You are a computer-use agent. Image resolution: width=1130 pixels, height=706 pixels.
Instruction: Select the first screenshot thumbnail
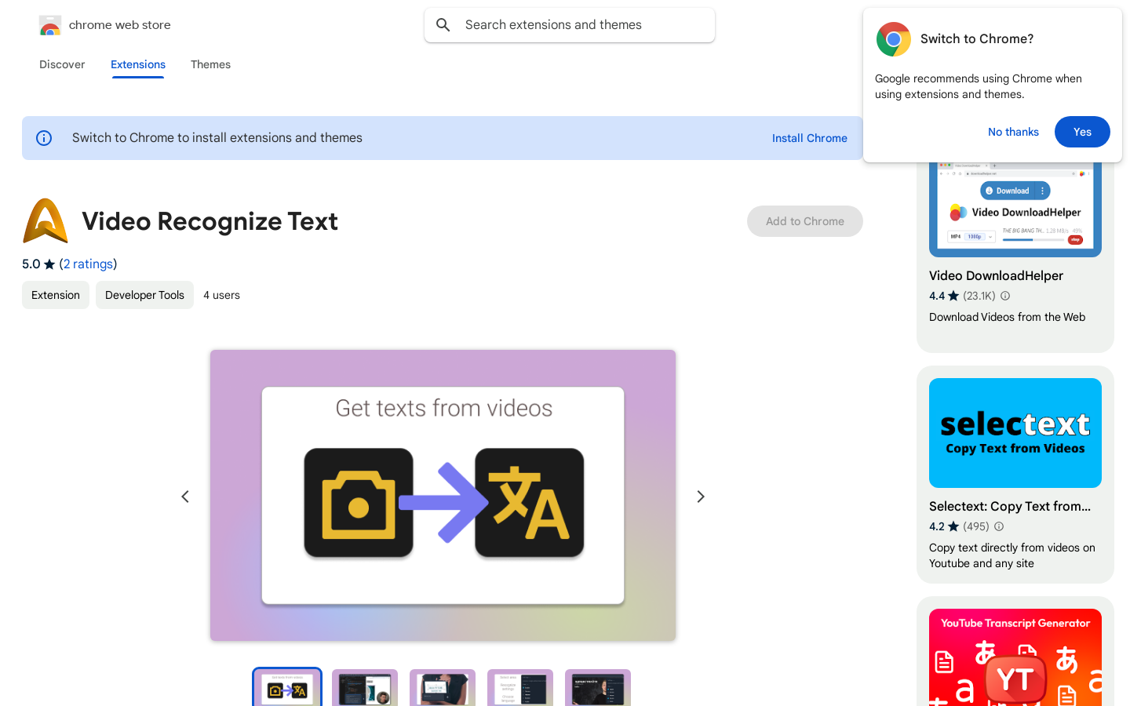(x=287, y=687)
